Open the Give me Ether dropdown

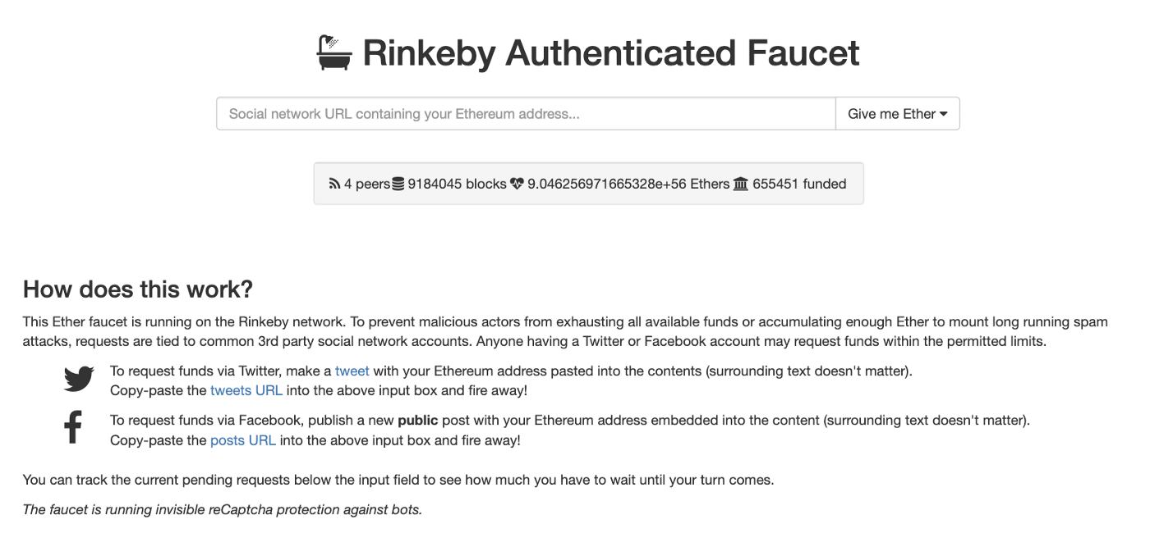[897, 114]
